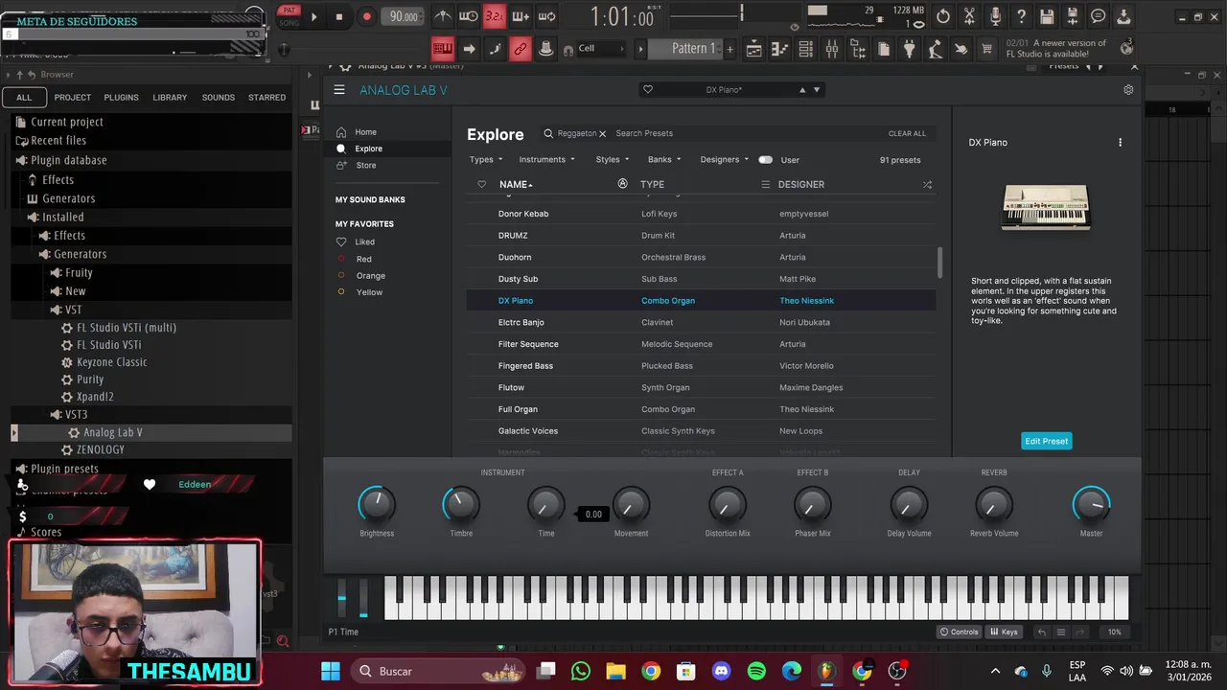Remove the Reggaeton search tag
The height and width of the screenshot is (690, 1227).
click(603, 134)
